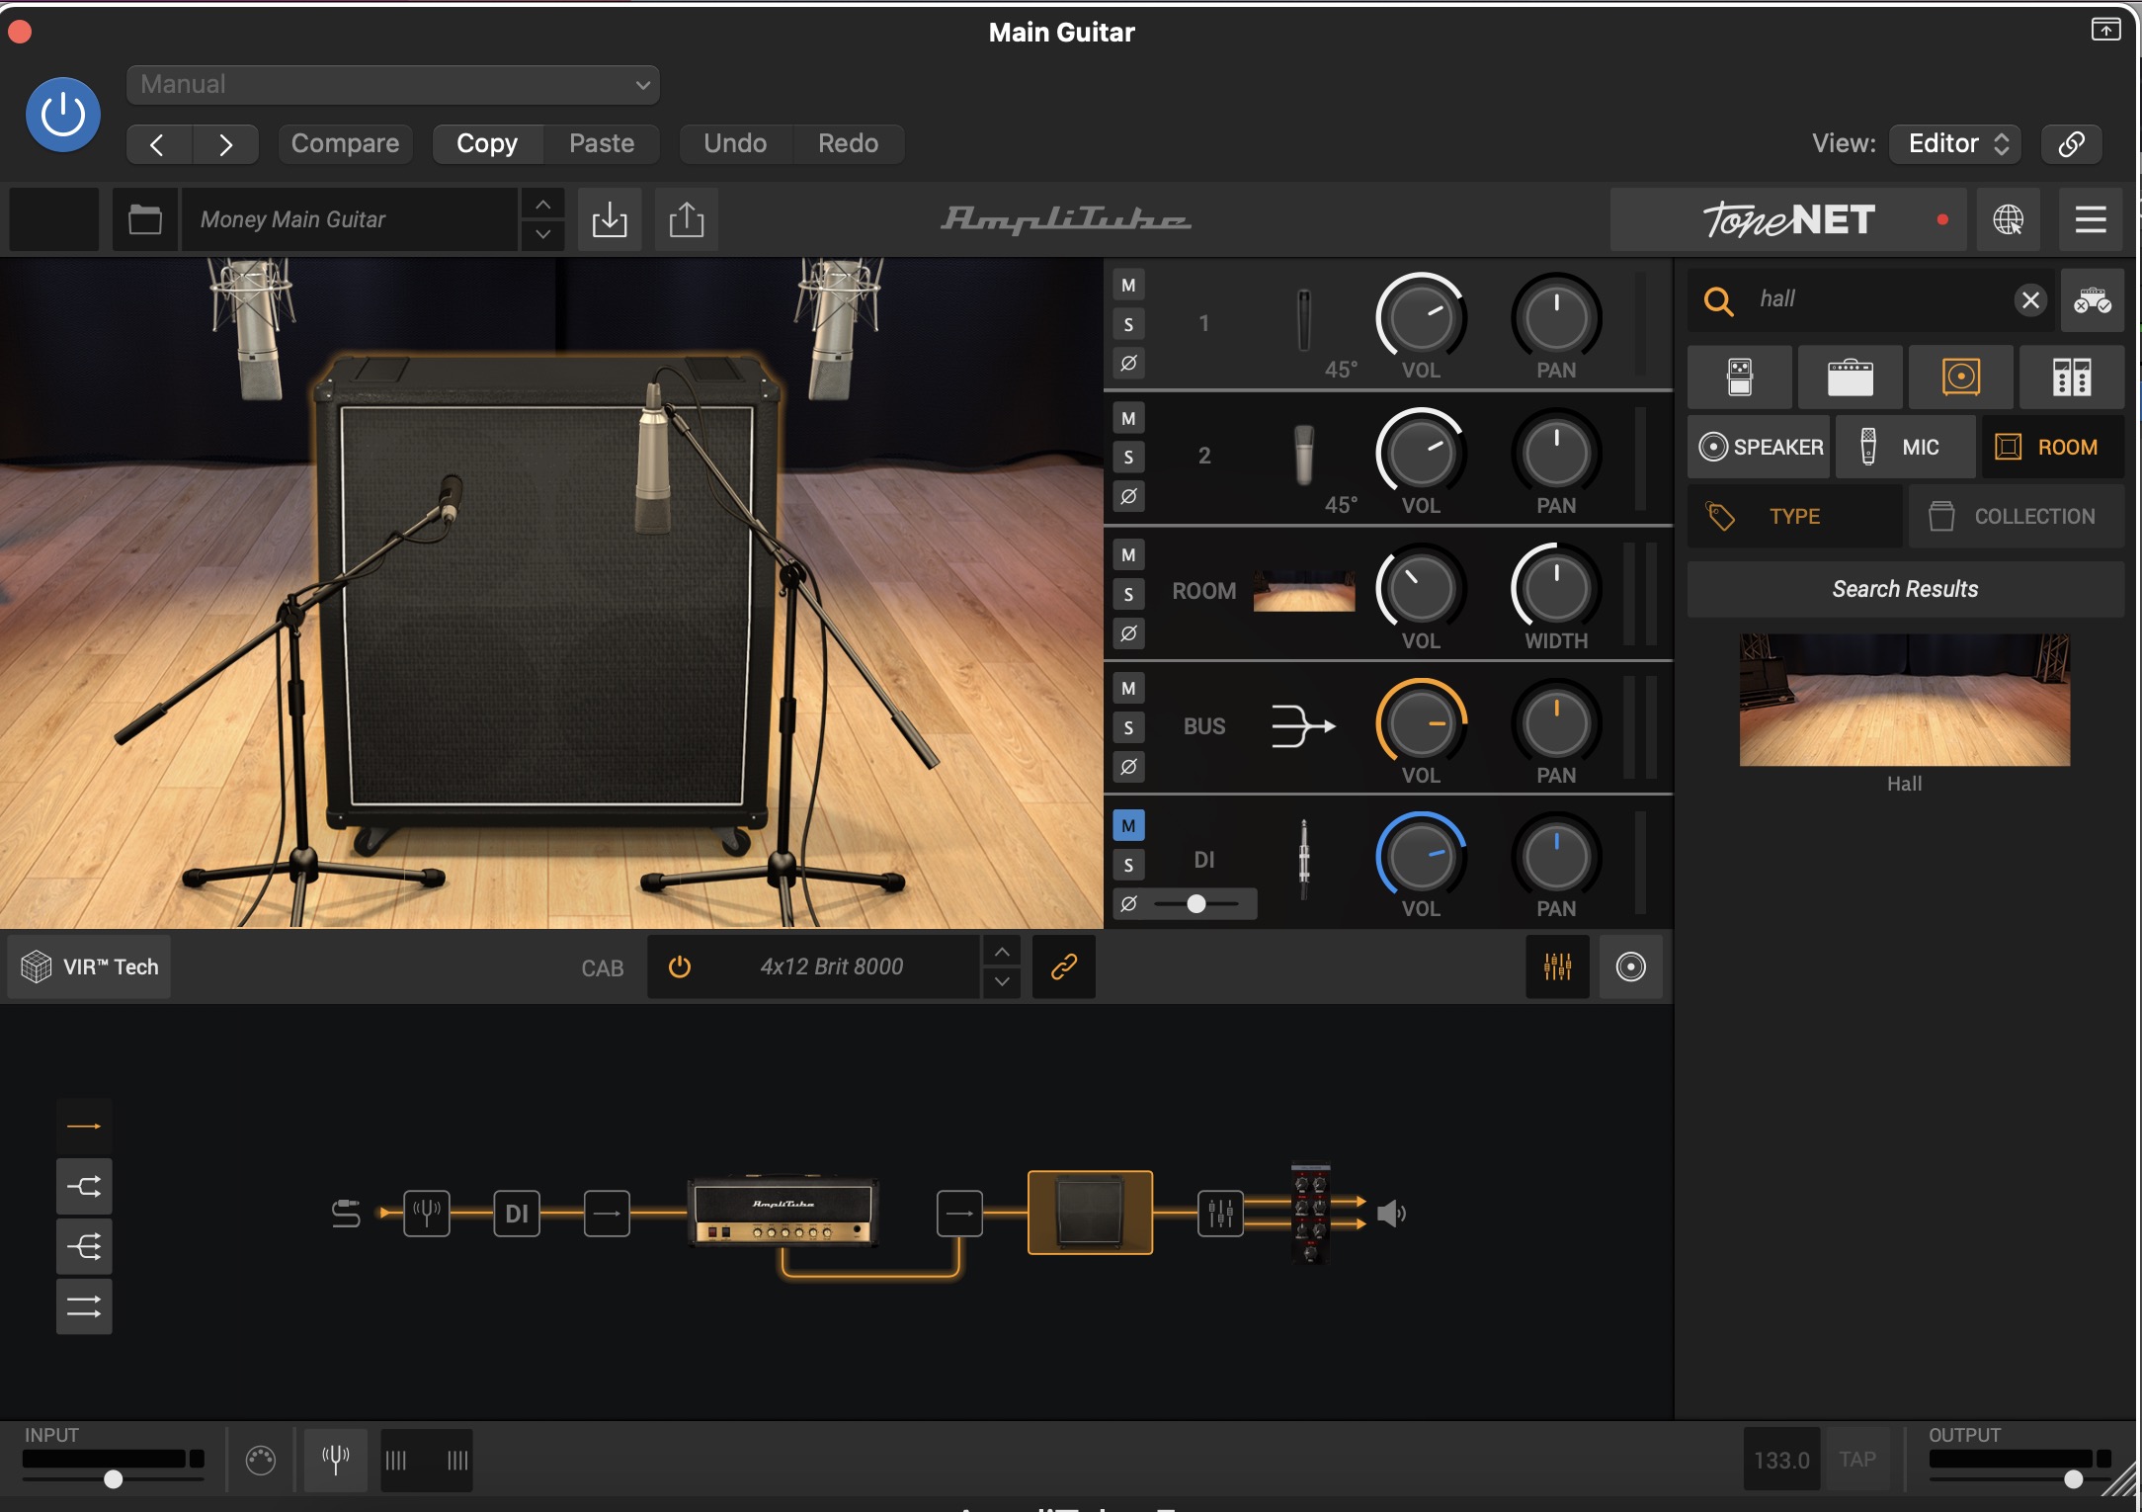Step preset down with the arrow
The image size is (2142, 1512).
(x=543, y=234)
